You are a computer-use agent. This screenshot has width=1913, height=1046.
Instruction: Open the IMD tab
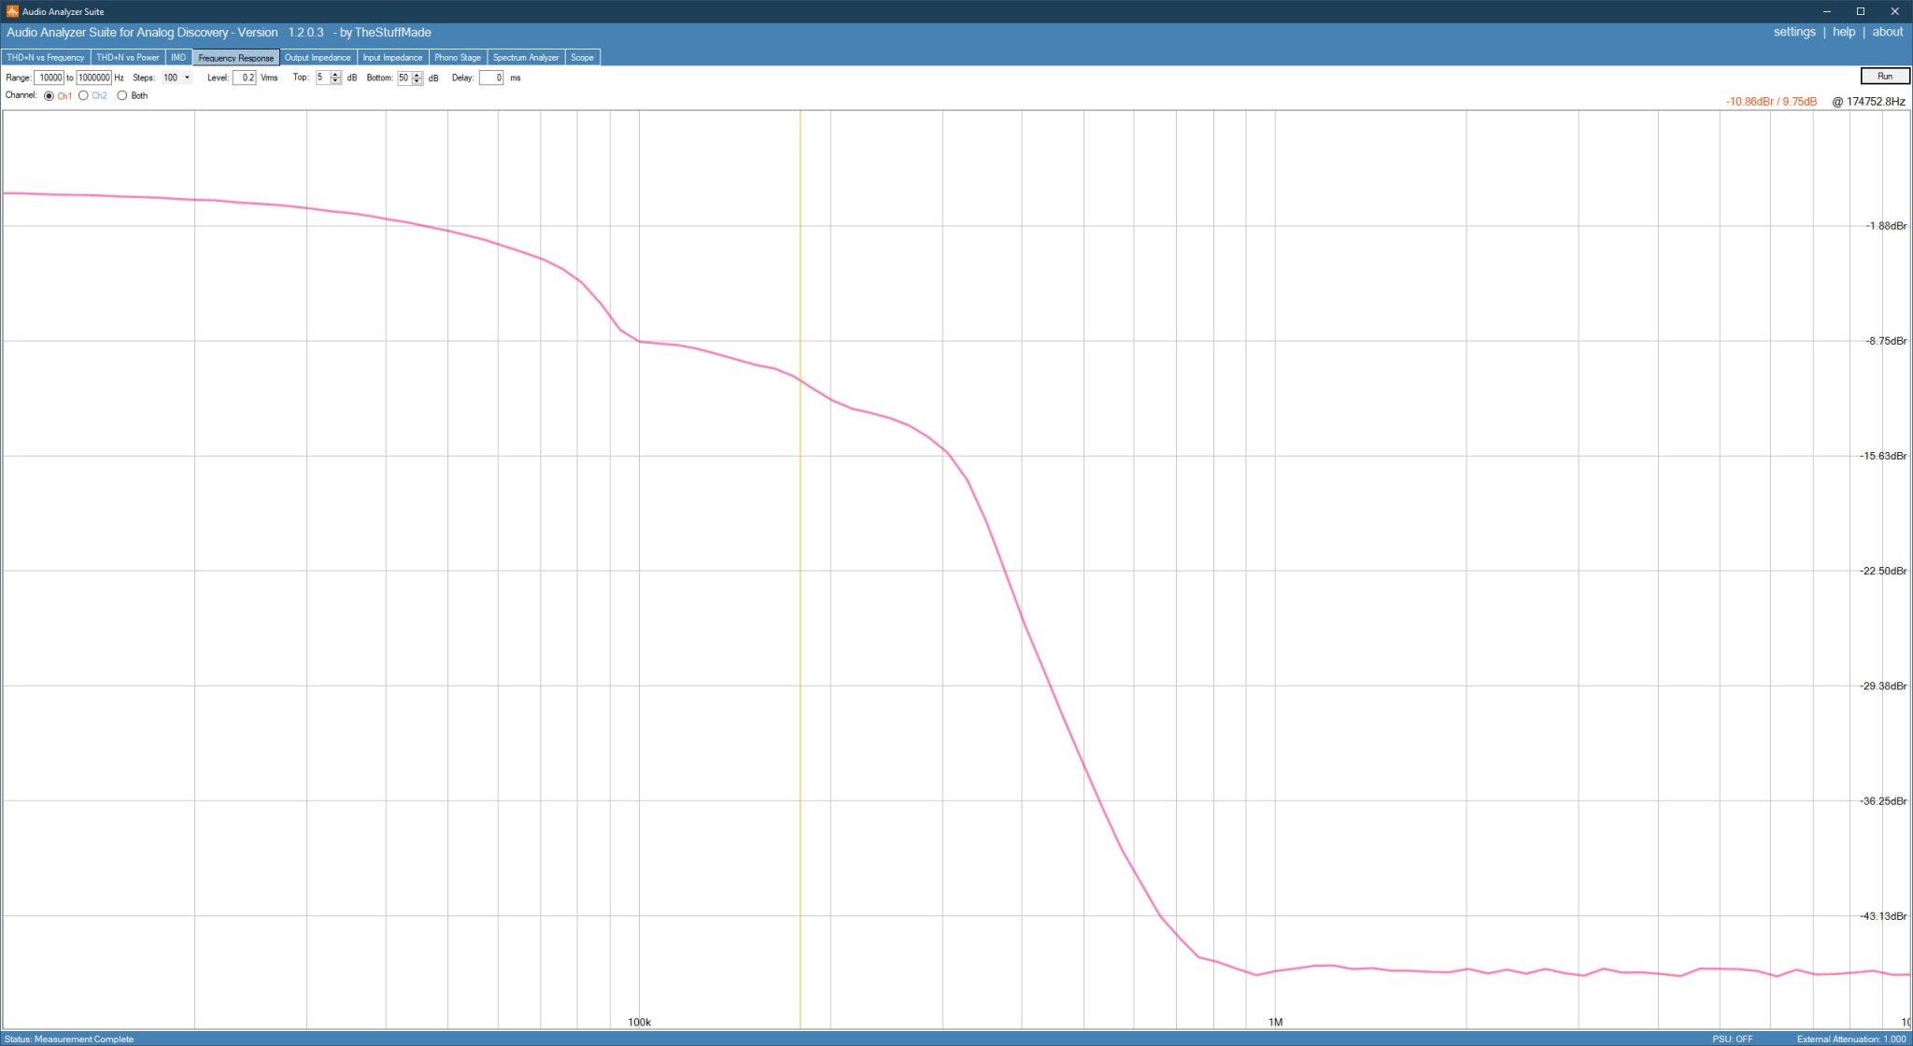point(178,58)
